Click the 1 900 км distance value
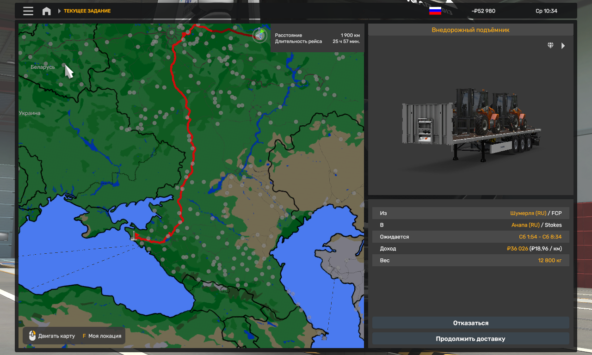592x355 pixels. coord(350,35)
